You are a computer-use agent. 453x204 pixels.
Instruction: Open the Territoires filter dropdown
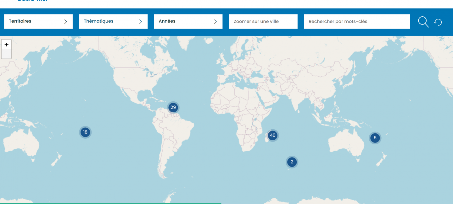[x=35, y=21]
